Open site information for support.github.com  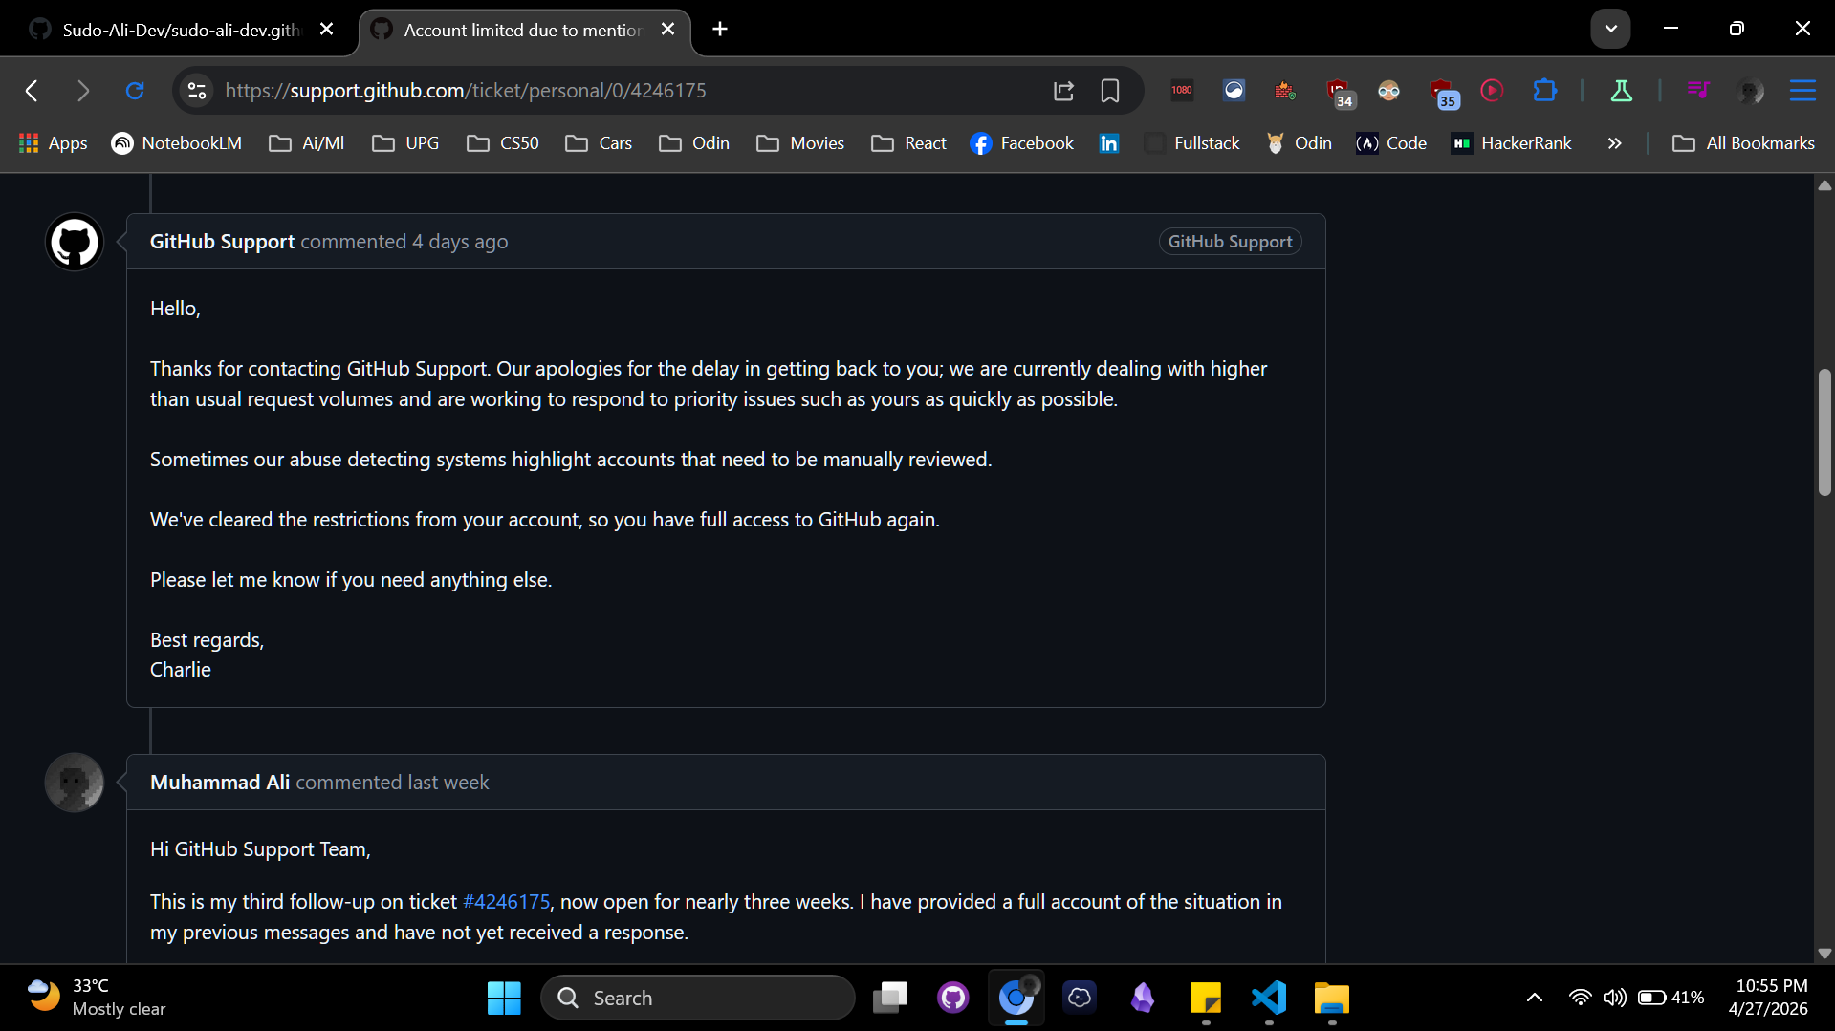pyautogui.click(x=197, y=91)
